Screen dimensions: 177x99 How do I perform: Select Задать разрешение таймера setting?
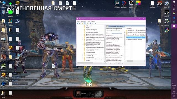(135, 39)
